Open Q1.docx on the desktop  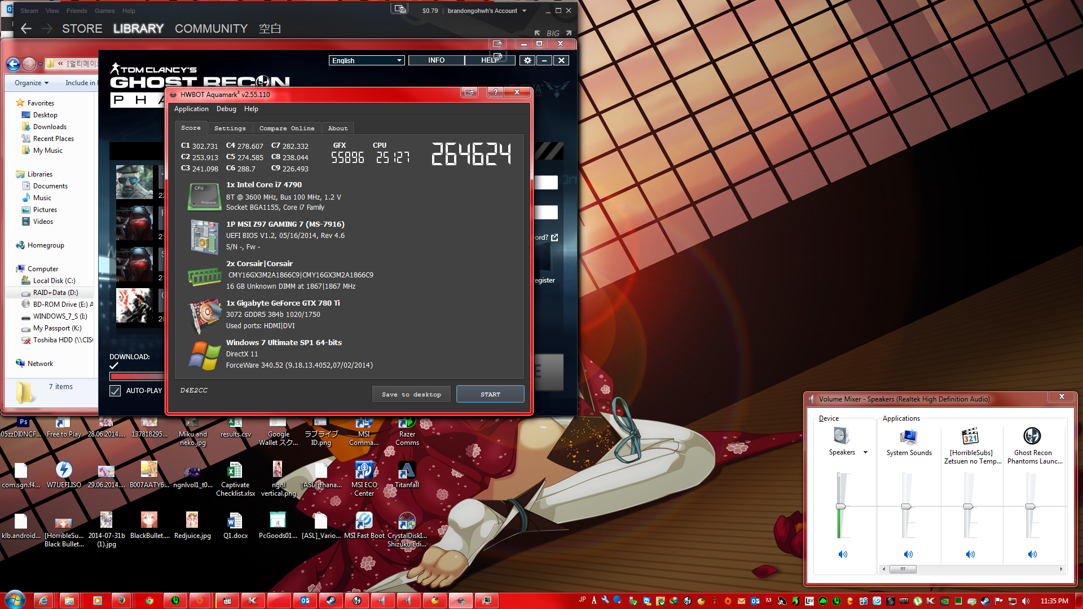click(x=235, y=526)
